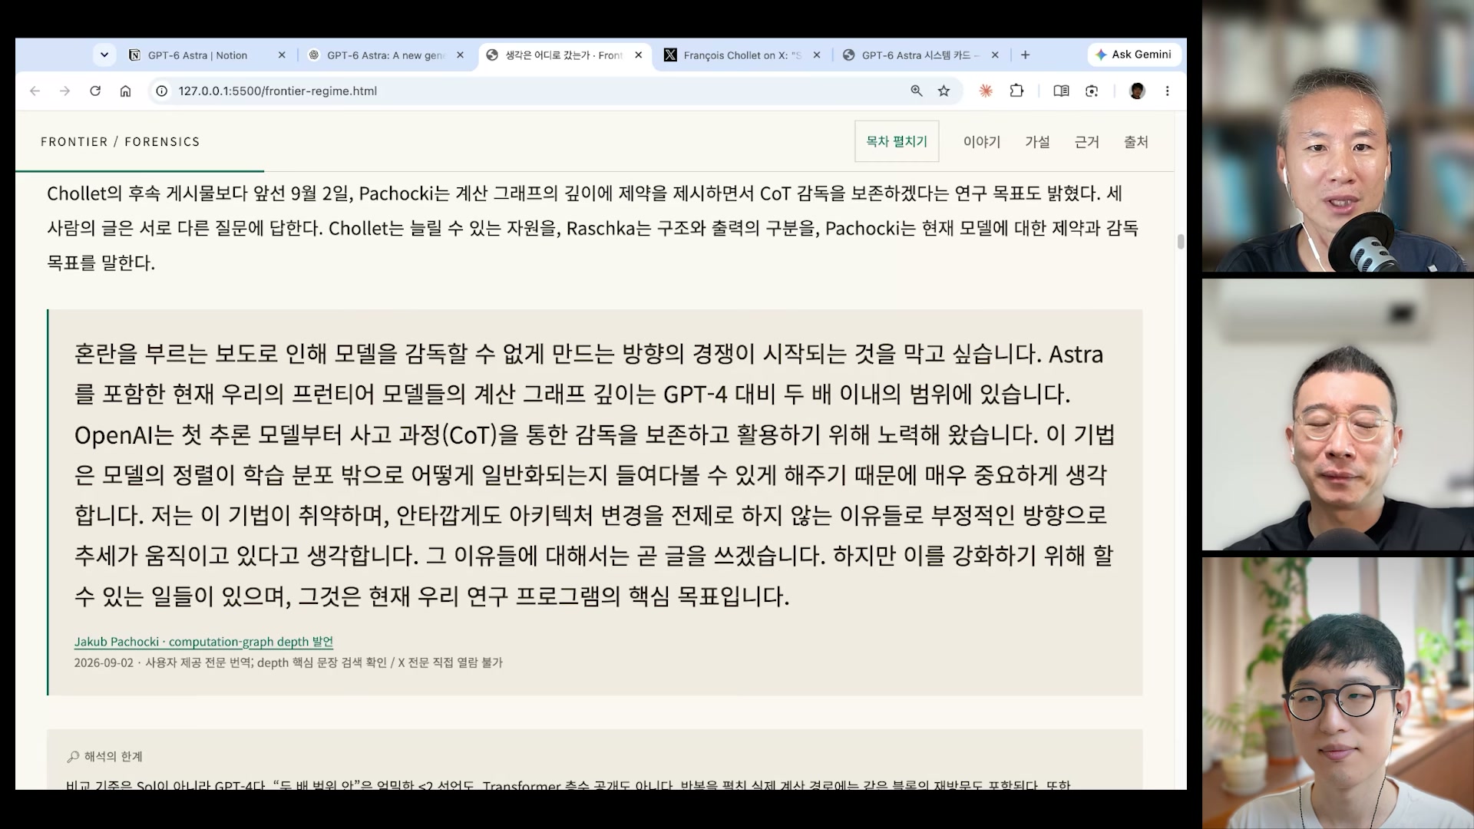Switch to the GPT-6 Astra 시스템 카드 tab
This screenshot has height=829, width=1474.
pos(920,55)
